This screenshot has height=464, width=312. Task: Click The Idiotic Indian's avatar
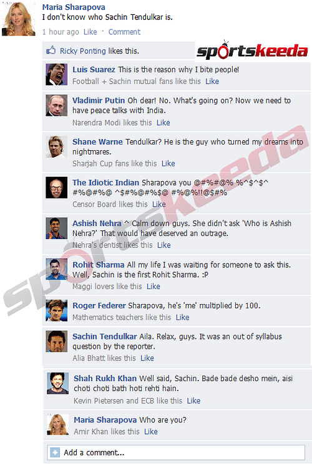[x=56, y=187]
